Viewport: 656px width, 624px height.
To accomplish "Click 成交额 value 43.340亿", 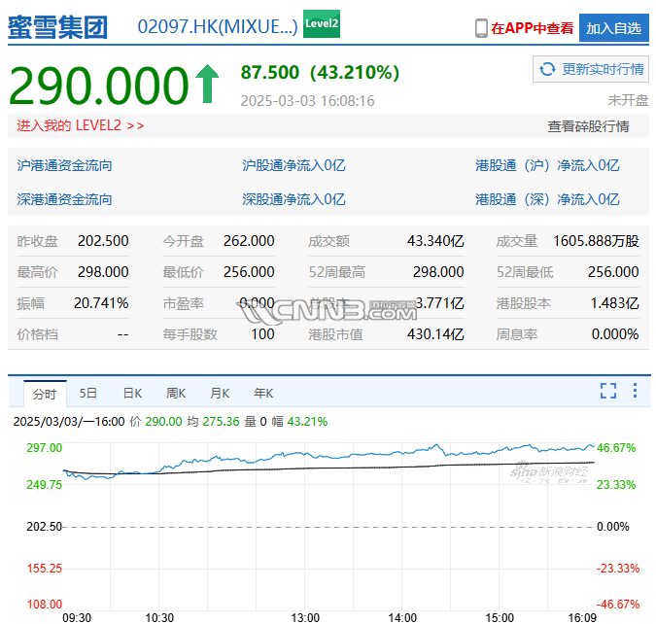I will [435, 241].
